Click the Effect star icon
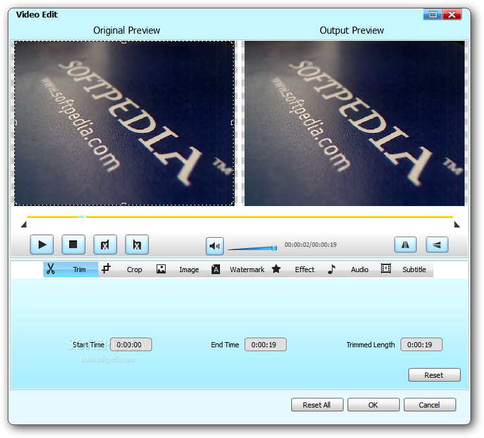This screenshot has height=438, width=484. tap(276, 269)
